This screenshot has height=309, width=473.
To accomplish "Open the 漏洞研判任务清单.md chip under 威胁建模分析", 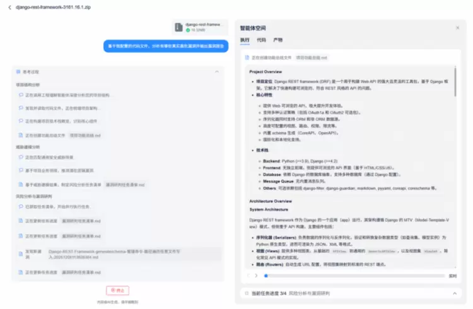I will [125, 185].
